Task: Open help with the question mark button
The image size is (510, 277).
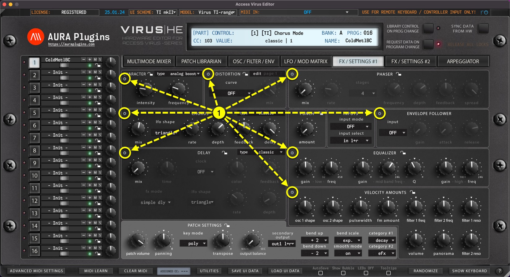Action: click(499, 271)
